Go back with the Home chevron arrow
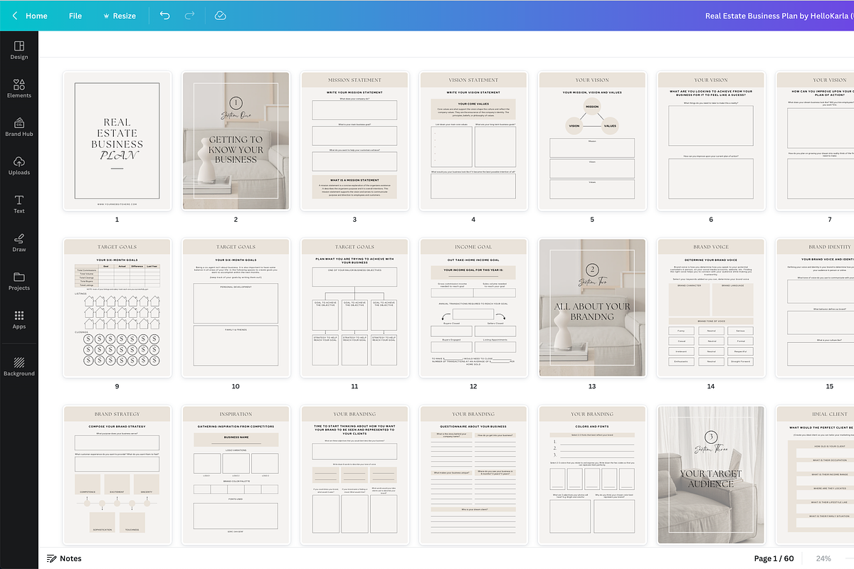The height and width of the screenshot is (569, 854). [15, 16]
